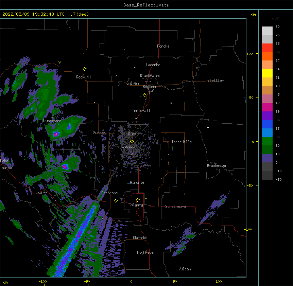Click the Base_Reflectivity title

[x=146, y=5]
